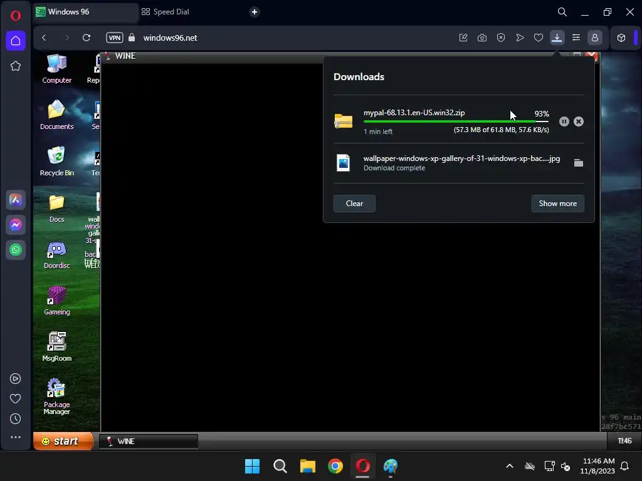
Task: Open the profile account icon
Action: pyautogui.click(x=595, y=38)
